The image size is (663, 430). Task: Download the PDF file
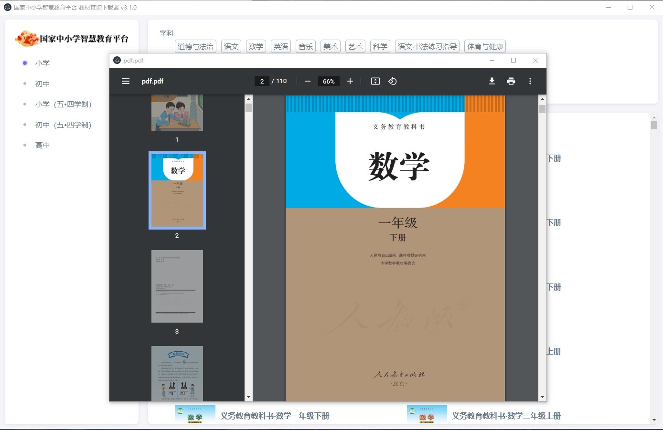[492, 81]
